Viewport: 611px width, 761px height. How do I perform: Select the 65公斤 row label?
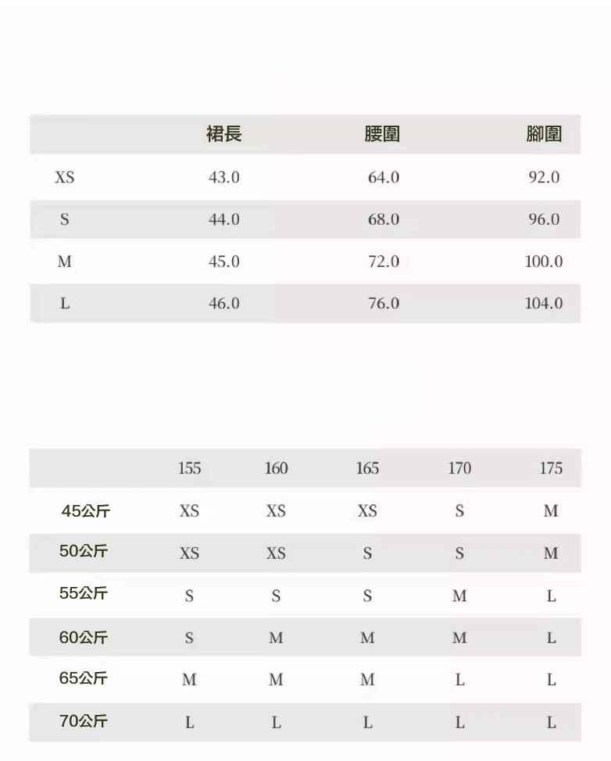tap(84, 678)
